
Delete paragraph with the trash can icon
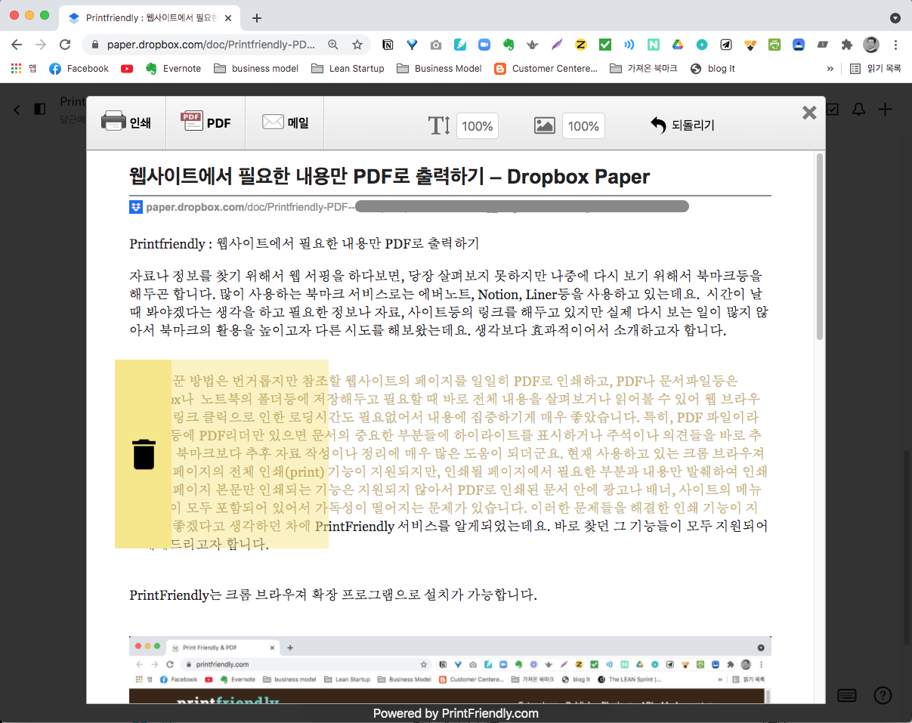point(144,454)
